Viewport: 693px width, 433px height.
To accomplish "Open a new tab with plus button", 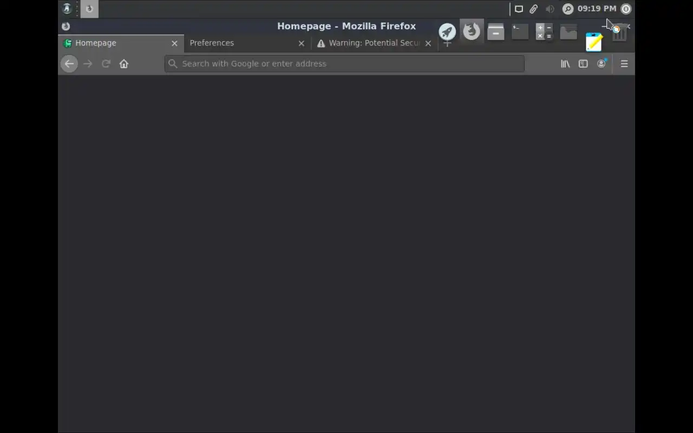I will pyautogui.click(x=447, y=43).
